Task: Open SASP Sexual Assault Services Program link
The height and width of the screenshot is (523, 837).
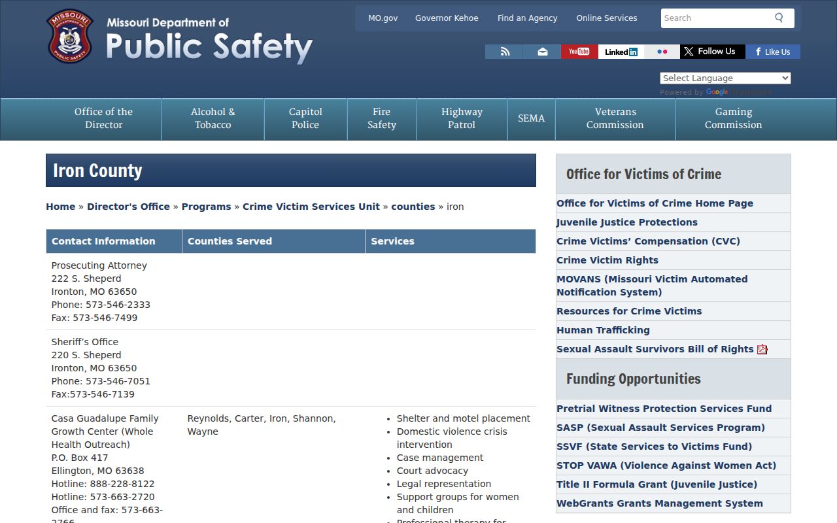Action: coord(660,428)
